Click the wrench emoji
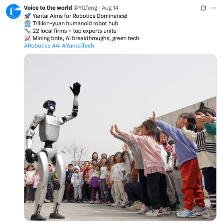 (27, 31)
